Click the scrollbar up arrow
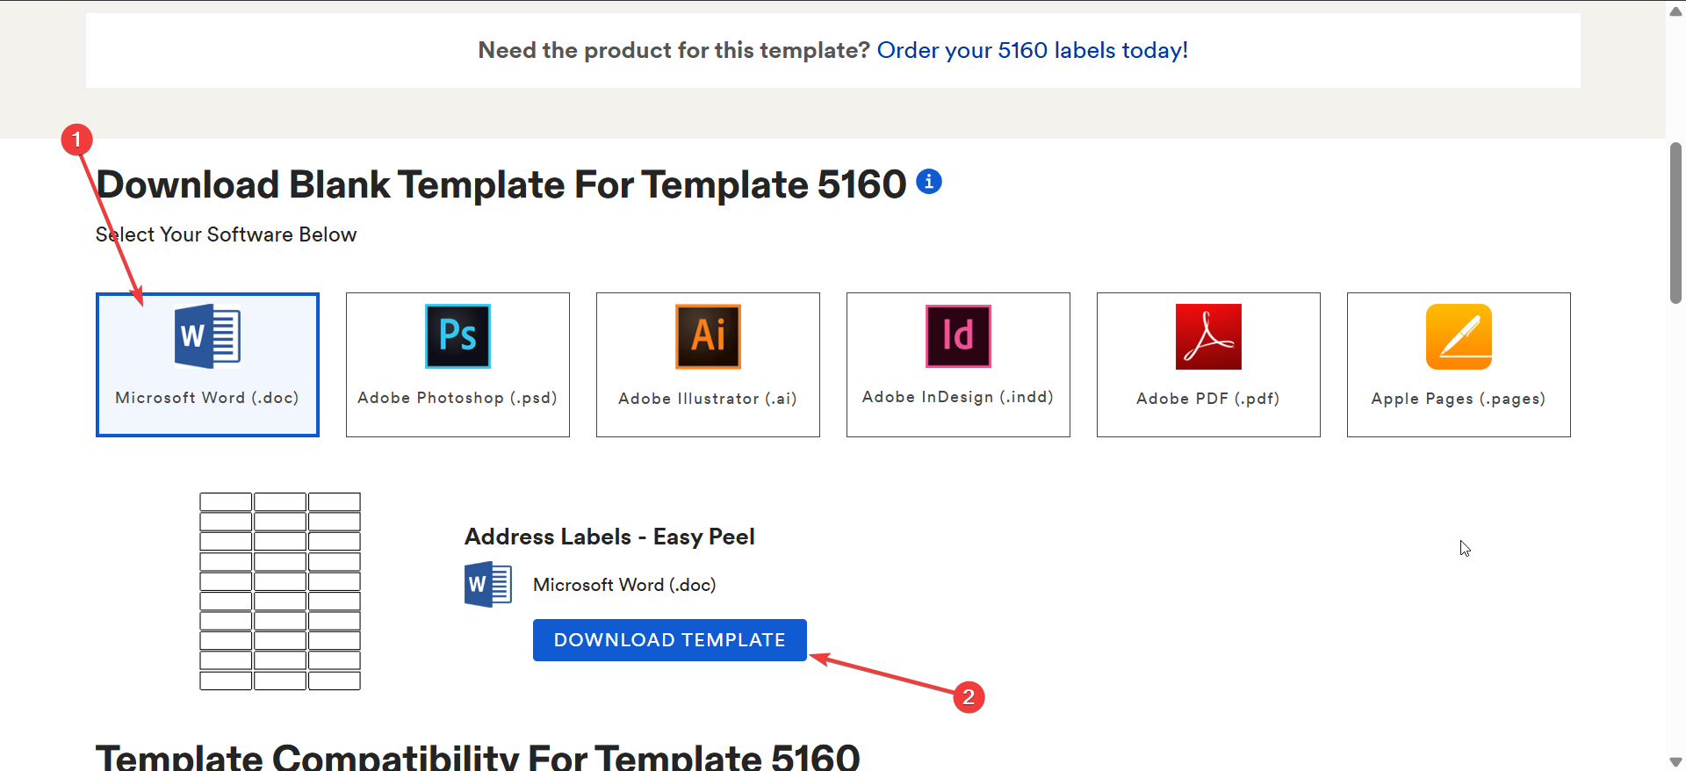The image size is (1686, 771). [1675, 11]
